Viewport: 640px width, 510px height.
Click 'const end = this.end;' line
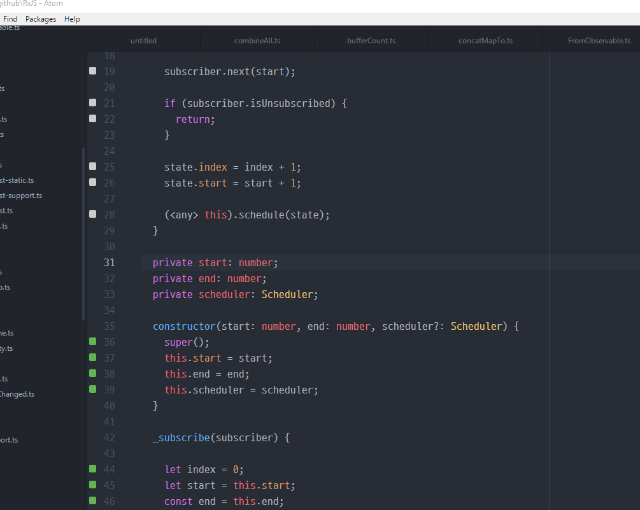(x=224, y=502)
